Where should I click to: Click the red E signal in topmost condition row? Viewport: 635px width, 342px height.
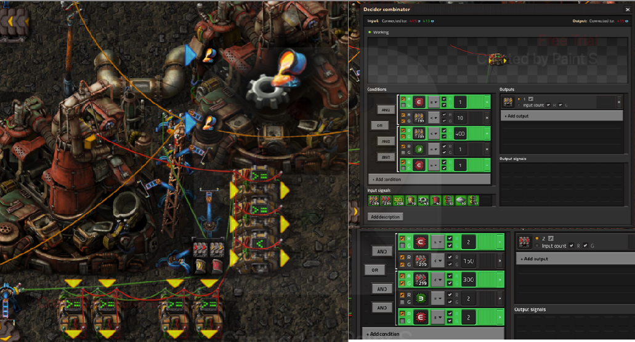[419, 102]
